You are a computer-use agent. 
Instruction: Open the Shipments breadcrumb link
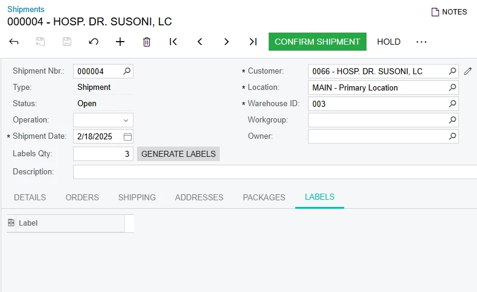coord(26,10)
